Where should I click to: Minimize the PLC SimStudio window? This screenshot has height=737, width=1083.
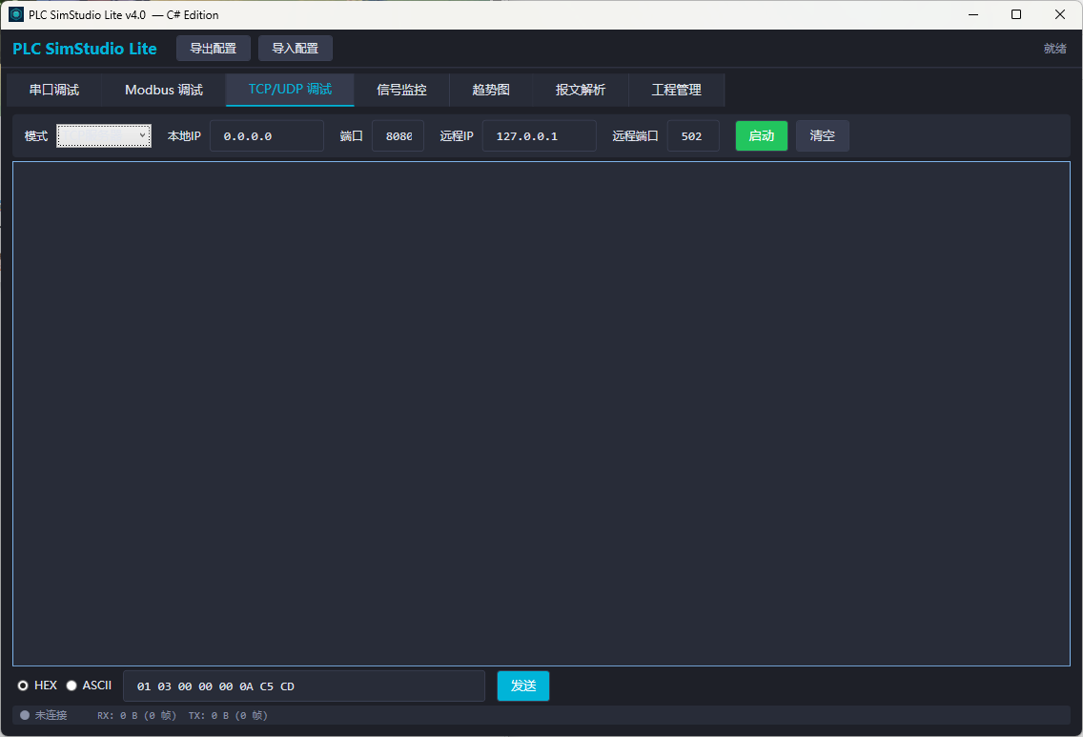point(973,14)
